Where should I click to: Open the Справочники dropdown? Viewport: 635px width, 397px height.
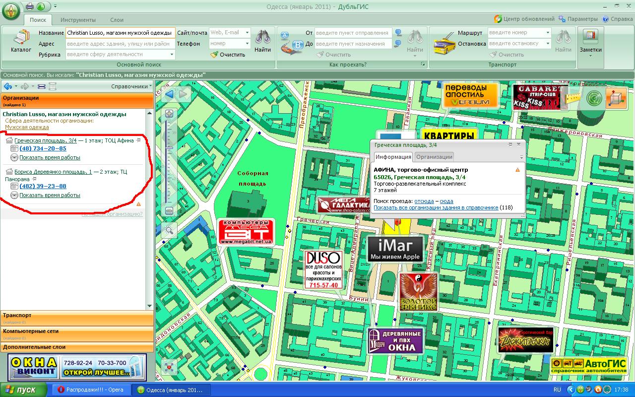[132, 86]
